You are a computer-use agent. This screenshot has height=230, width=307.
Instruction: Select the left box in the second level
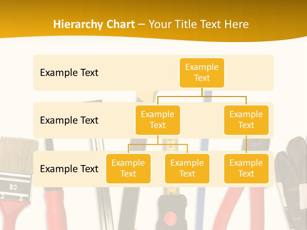pos(158,120)
